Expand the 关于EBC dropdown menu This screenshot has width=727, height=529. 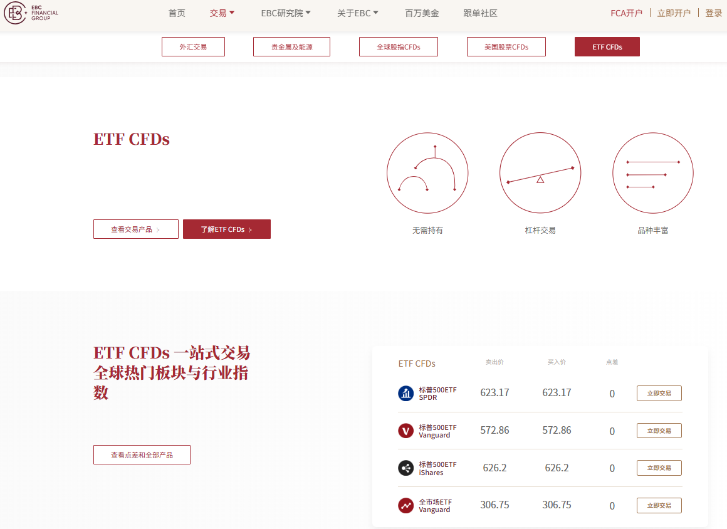click(x=357, y=13)
